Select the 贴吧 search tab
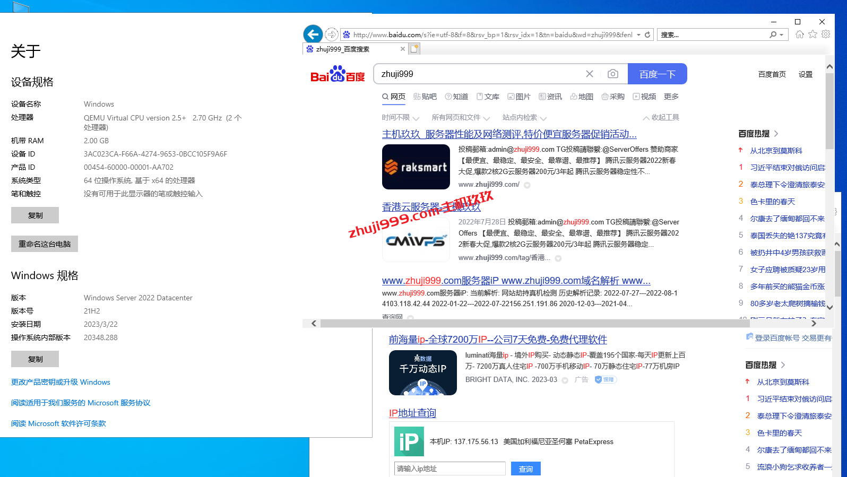Image resolution: width=847 pixels, height=477 pixels. (425, 97)
